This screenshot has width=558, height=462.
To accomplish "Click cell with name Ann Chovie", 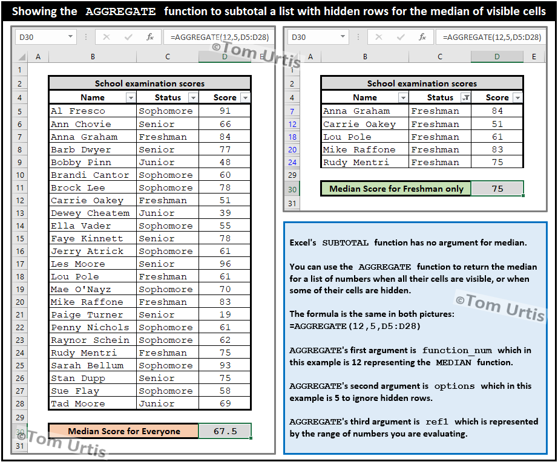I will (x=93, y=124).
